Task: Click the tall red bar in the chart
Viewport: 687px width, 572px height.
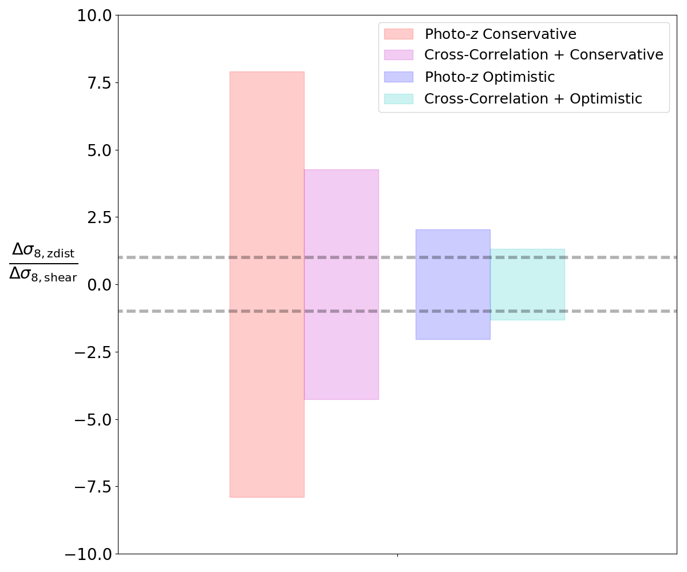Action: pos(267,172)
